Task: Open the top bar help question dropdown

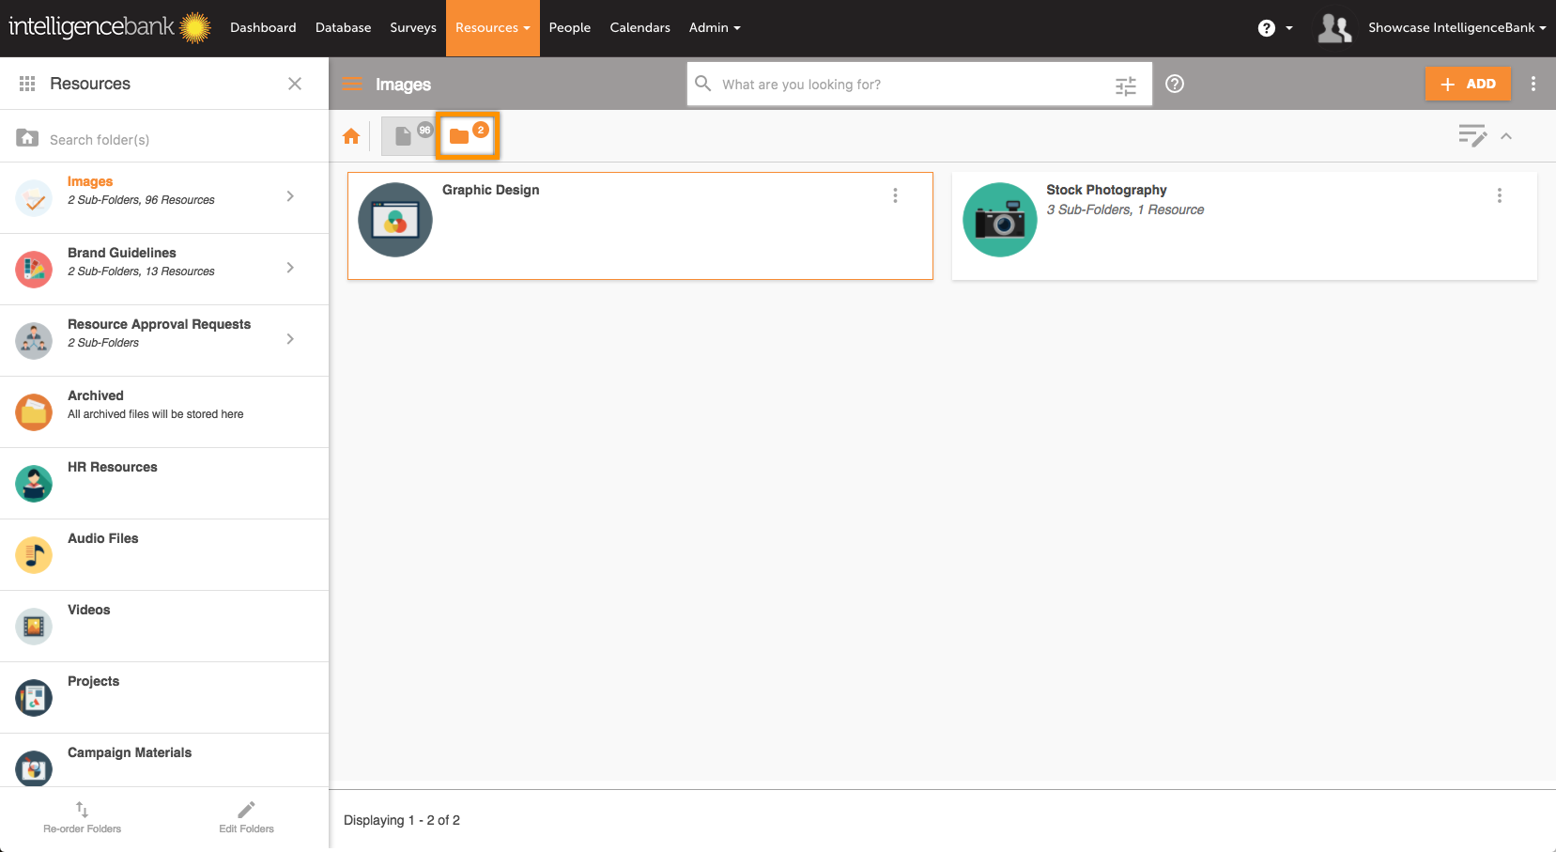Action: [1275, 28]
